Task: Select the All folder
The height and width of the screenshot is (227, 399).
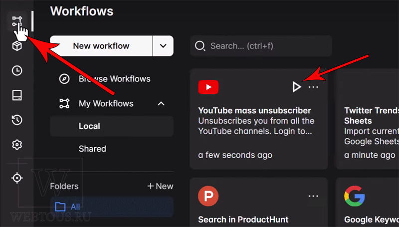Action: [x=112, y=207]
